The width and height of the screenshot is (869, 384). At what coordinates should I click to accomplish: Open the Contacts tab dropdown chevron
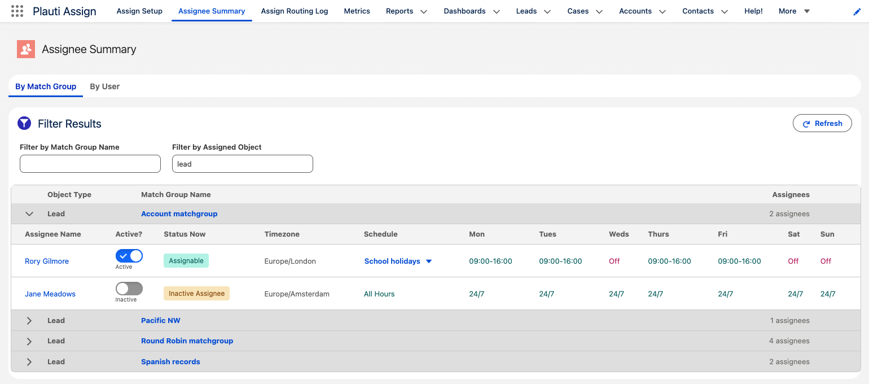(x=725, y=11)
